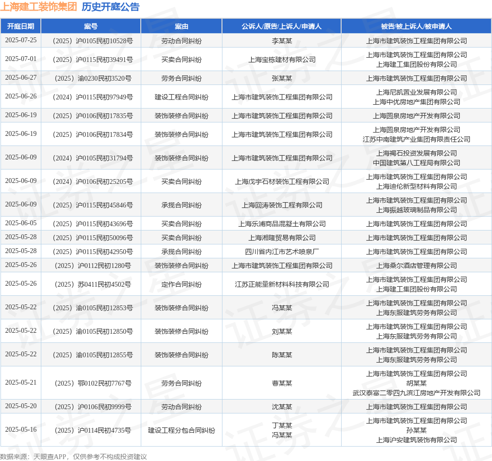Viewport: 492px width, 461px height.
Task: Select case number （2025）沪0115民初39491号
Action: pyautogui.click(x=93, y=60)
